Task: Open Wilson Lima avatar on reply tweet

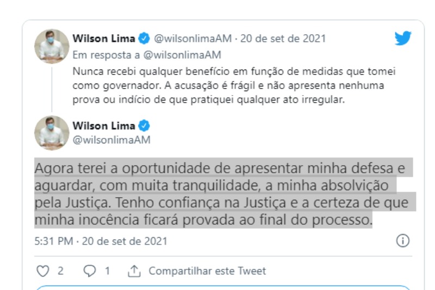Action: pyautogui.click(x=52, y=46)
